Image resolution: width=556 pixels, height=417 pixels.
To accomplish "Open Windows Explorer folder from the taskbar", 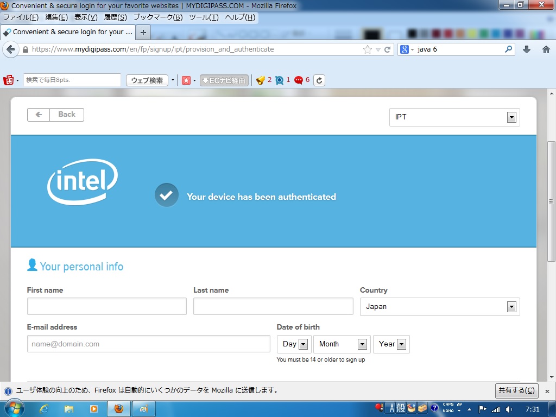I will pyautogui.click(x=69, y=409).
